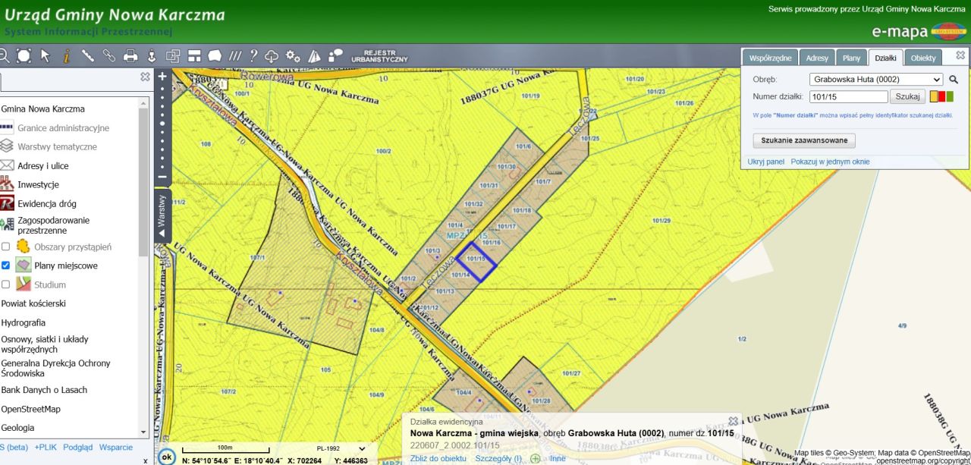This screenshot has height=465, width=971.
Task: Click the cloud download icon
Action: click(272, 55)
